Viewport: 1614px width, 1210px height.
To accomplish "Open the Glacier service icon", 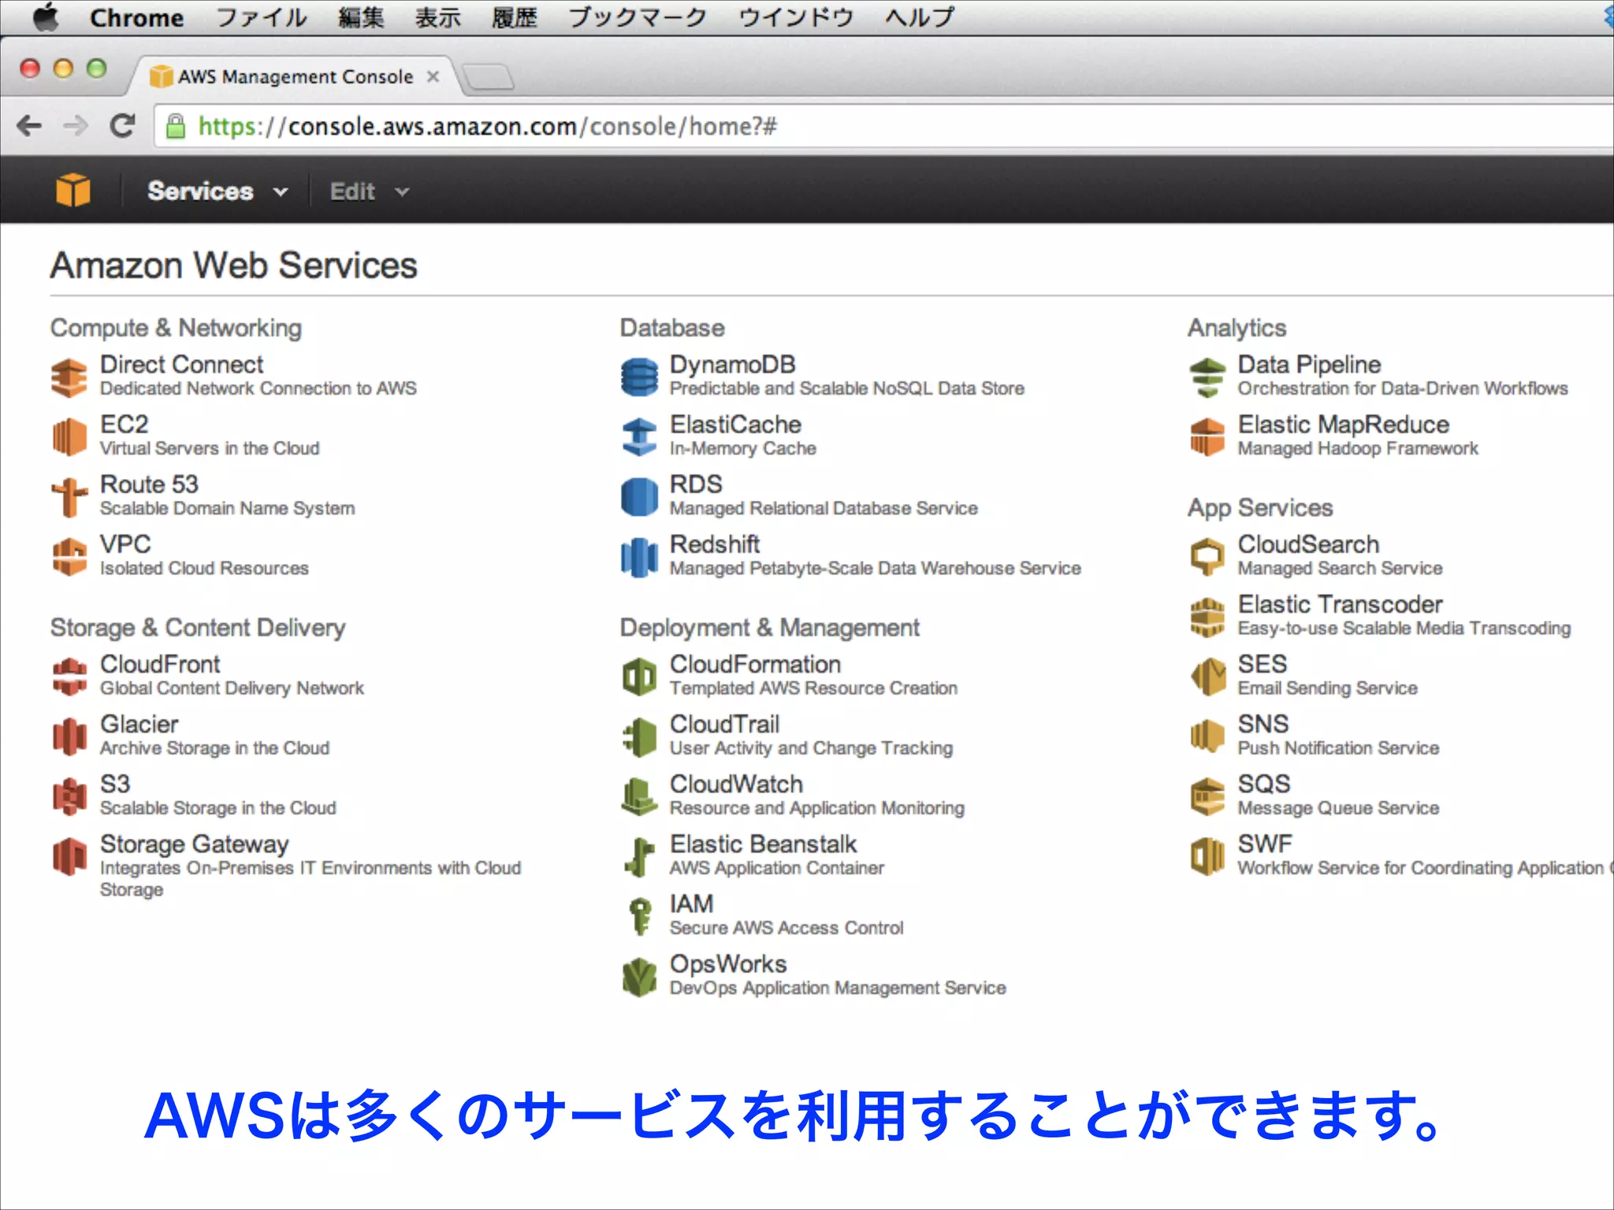I will click(69, 737).
